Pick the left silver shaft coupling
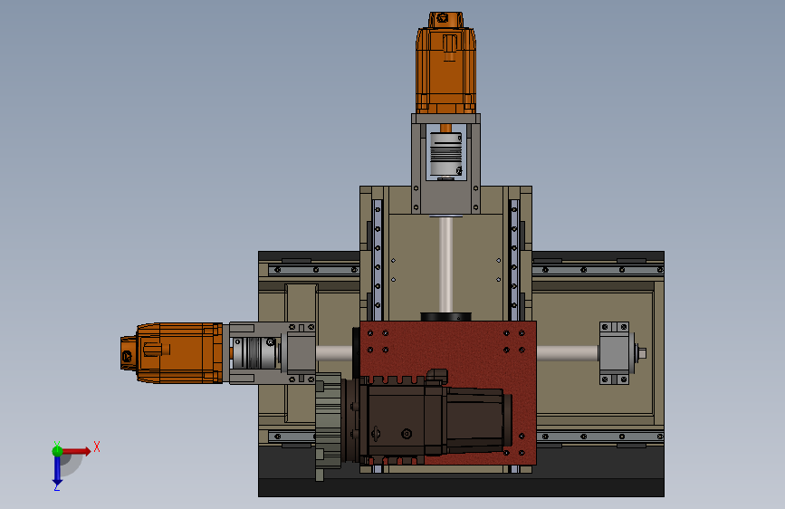 pos(254,352)
